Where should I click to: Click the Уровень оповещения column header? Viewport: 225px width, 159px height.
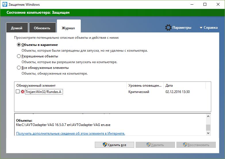(145, 86)
